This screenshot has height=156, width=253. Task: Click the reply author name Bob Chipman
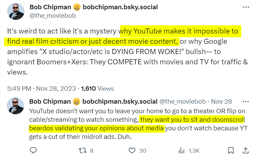tap(50, 102)
